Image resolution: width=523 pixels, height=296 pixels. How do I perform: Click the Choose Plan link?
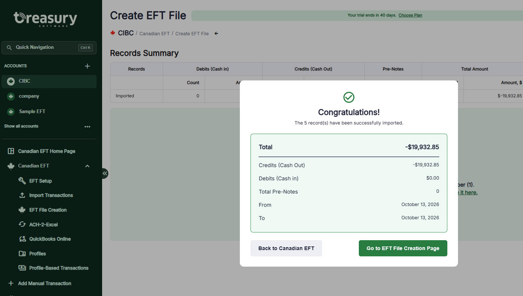(x=410, y=15)
